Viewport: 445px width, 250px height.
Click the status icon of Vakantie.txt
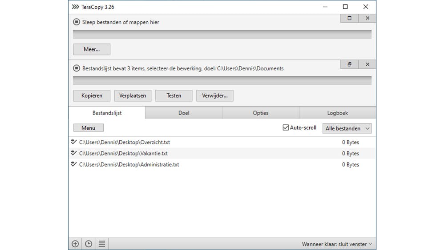tap(74, 153)
